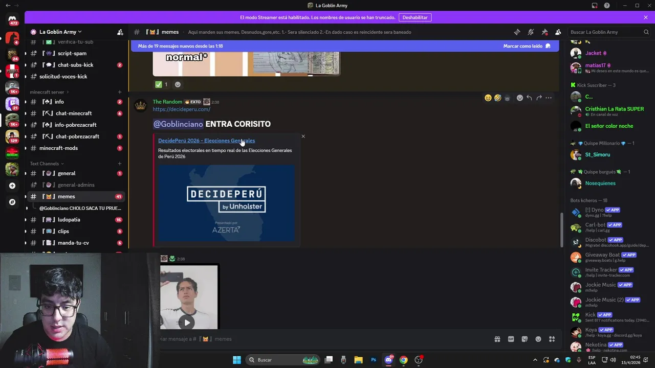Open the Dyno bot profile
This screenshot has width=655, height=368.
(609, 212)
